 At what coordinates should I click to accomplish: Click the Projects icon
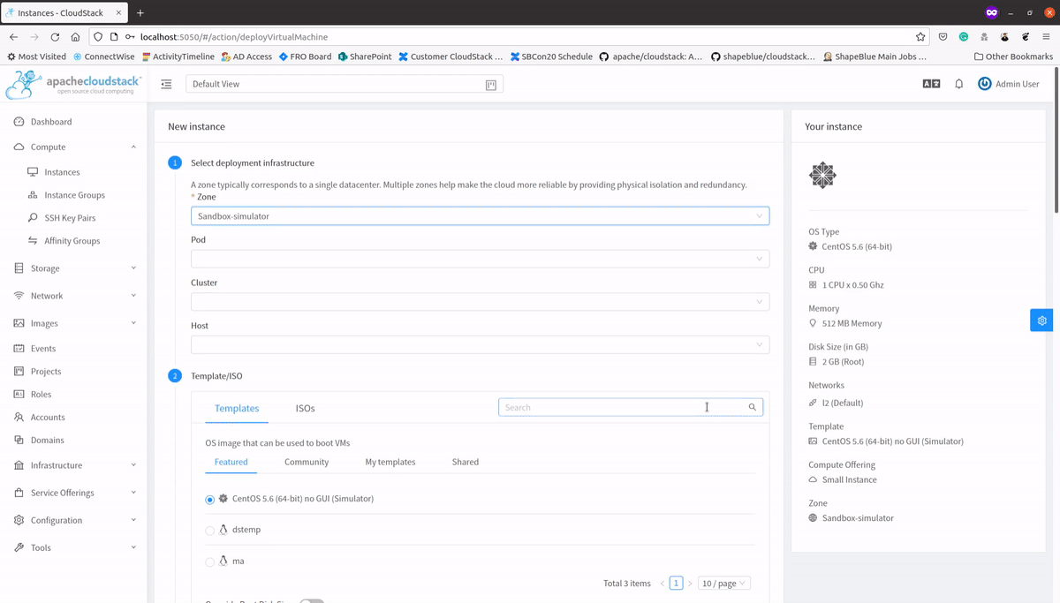pyautogui.click(x=19, y=372)
